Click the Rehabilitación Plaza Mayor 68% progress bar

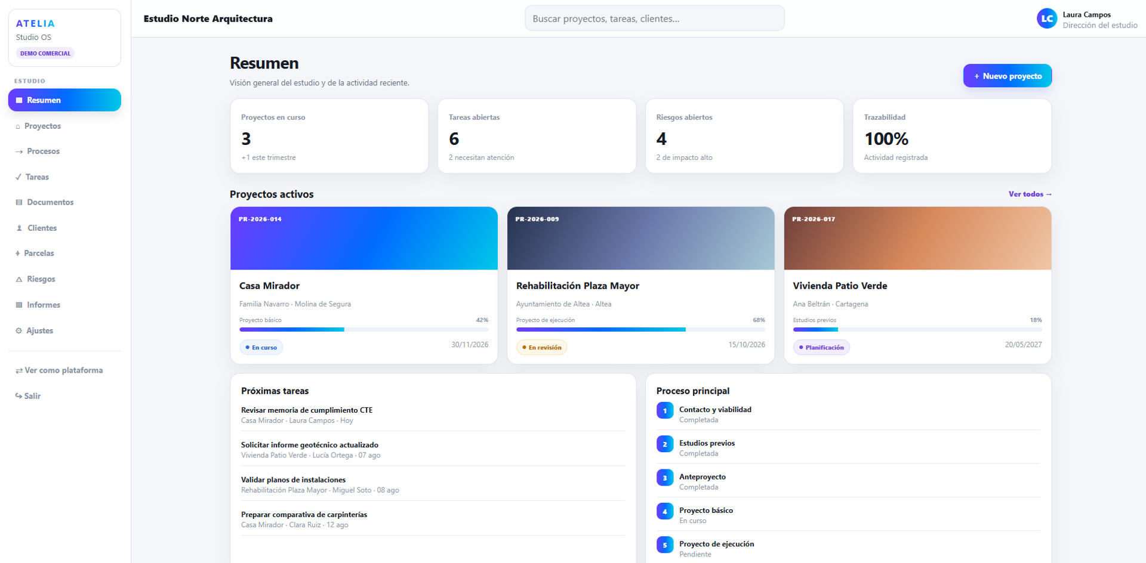point(640,329)
